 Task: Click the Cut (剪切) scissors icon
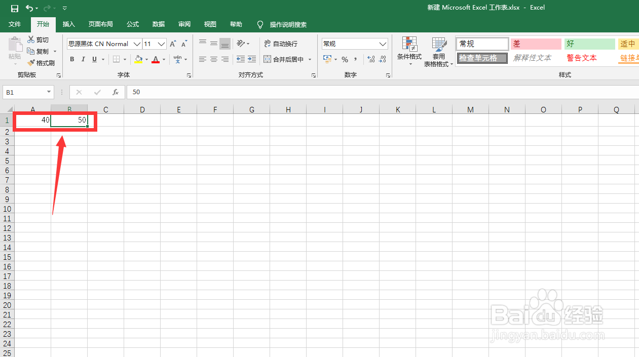pyautogui.click(x=31, y=39)
